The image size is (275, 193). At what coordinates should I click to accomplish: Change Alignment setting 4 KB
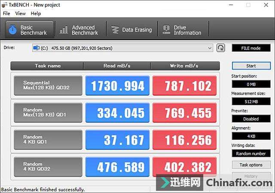[251, 136]
